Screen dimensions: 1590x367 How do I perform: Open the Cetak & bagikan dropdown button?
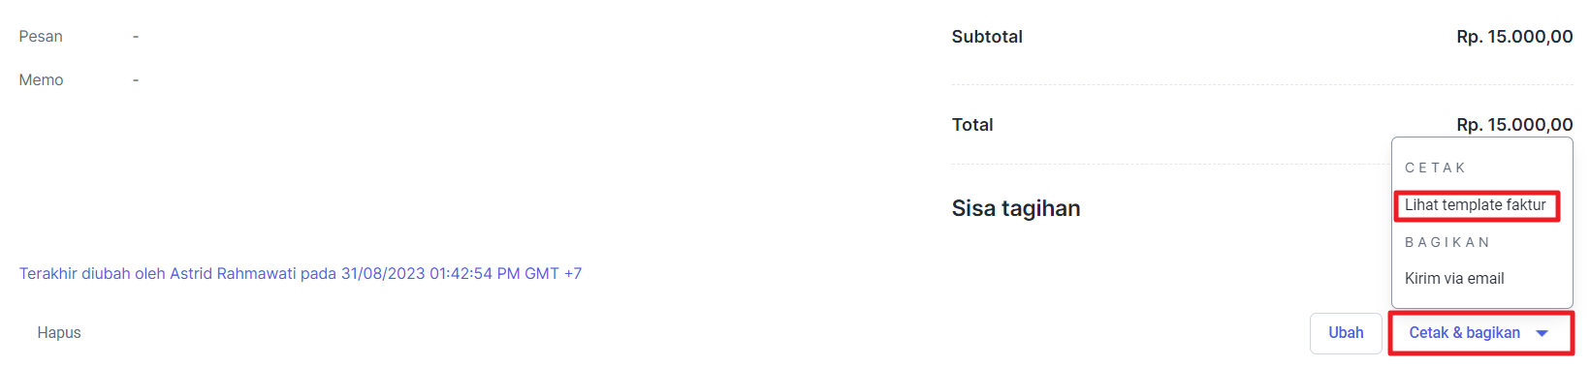pos(1481,333)
